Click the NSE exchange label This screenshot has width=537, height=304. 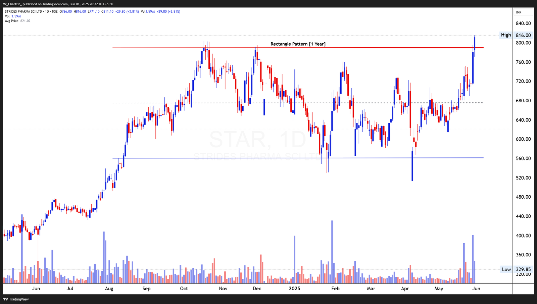point(55,11)
